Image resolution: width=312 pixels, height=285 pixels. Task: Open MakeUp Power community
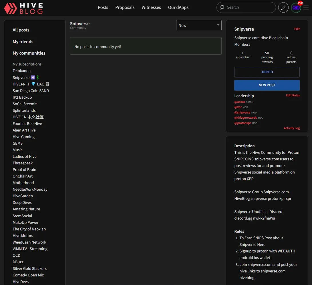click(25, 222)
